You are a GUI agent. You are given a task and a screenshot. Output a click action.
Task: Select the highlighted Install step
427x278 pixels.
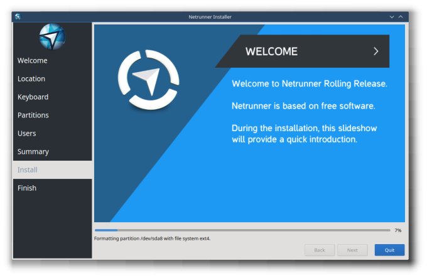coord(52,169)
